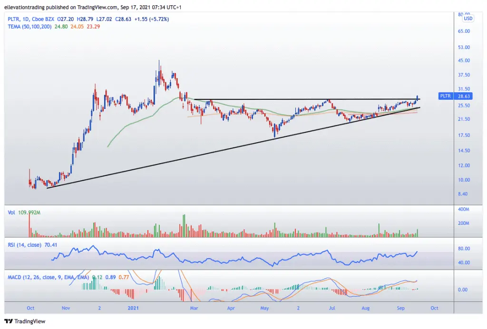Click the open price value O27.20
Viewport: 487px width, 329px height.
[66, 19]
